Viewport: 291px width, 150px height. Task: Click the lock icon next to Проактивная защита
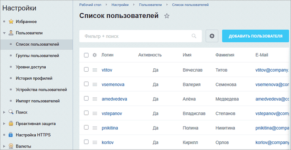(x=11, y=123)
